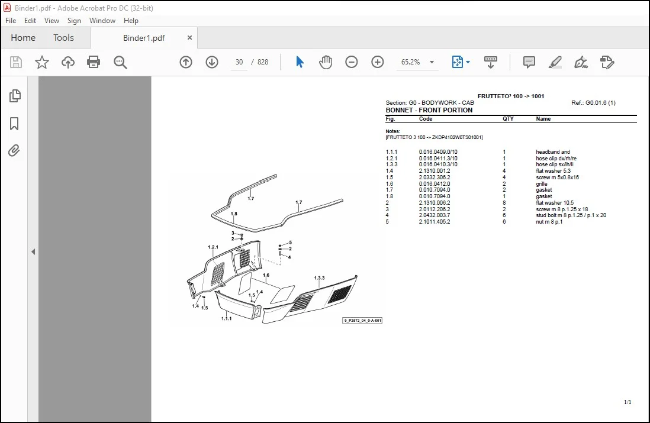Open Attachments paperclip panel

(14, 150)
